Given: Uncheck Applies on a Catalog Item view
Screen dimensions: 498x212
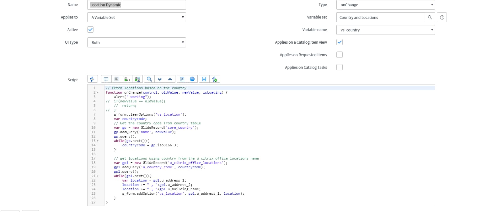Looking at the screenshot, I should 340,42.
